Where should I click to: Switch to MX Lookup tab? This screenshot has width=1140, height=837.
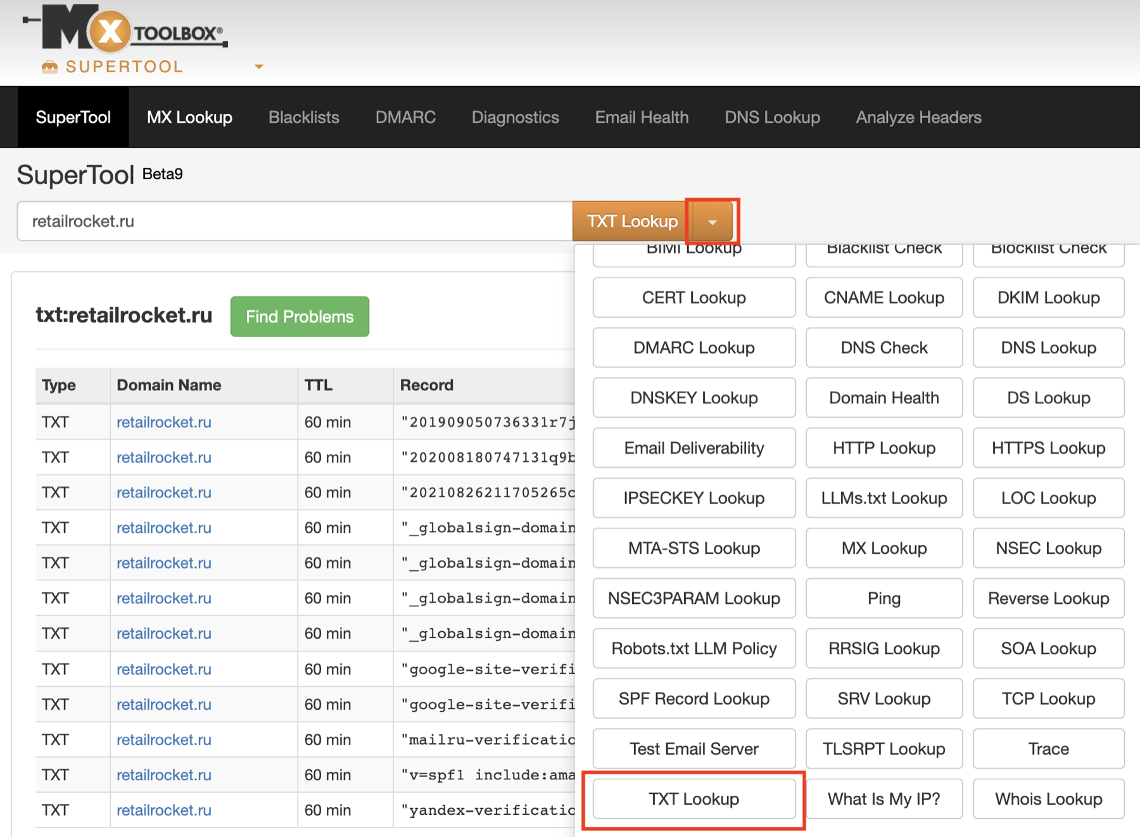coord(189,117)
